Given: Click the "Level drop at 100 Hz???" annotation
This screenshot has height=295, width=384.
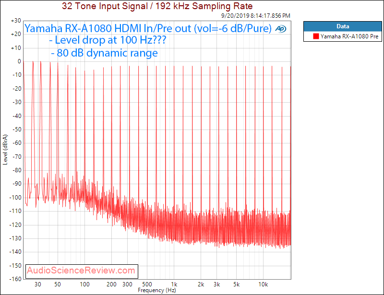Looking at the screenshot, I should click(108, 40).
